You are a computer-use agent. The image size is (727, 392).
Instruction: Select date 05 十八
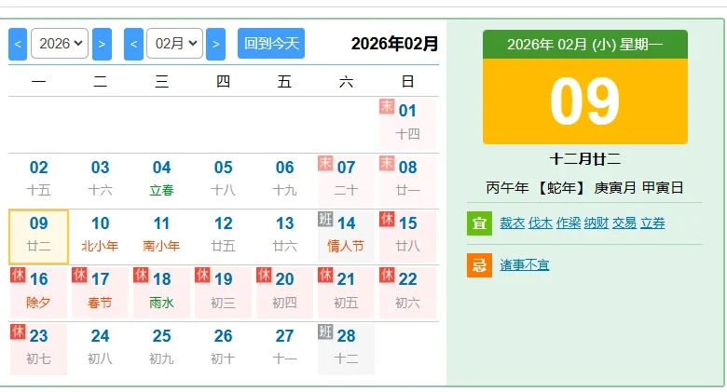[223, 180]
